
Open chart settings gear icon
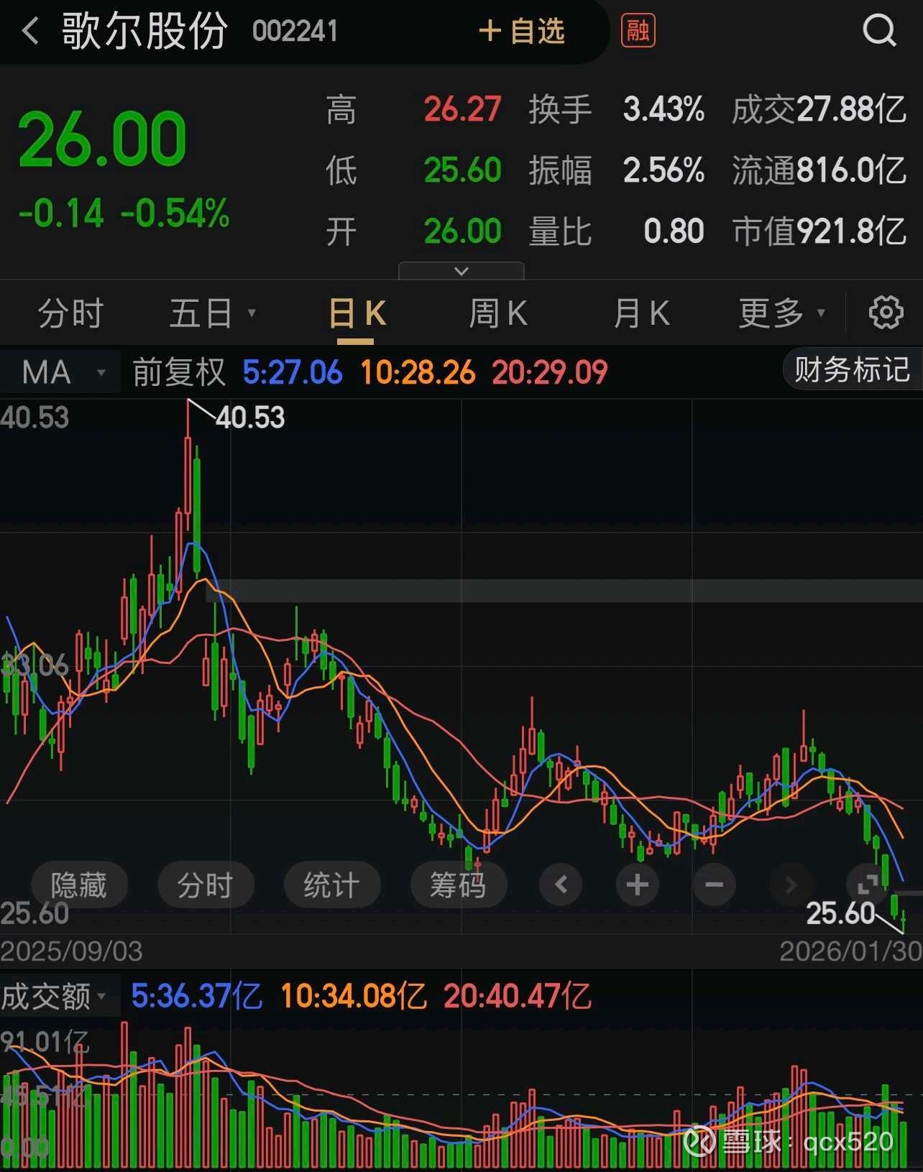click(886, 313)
